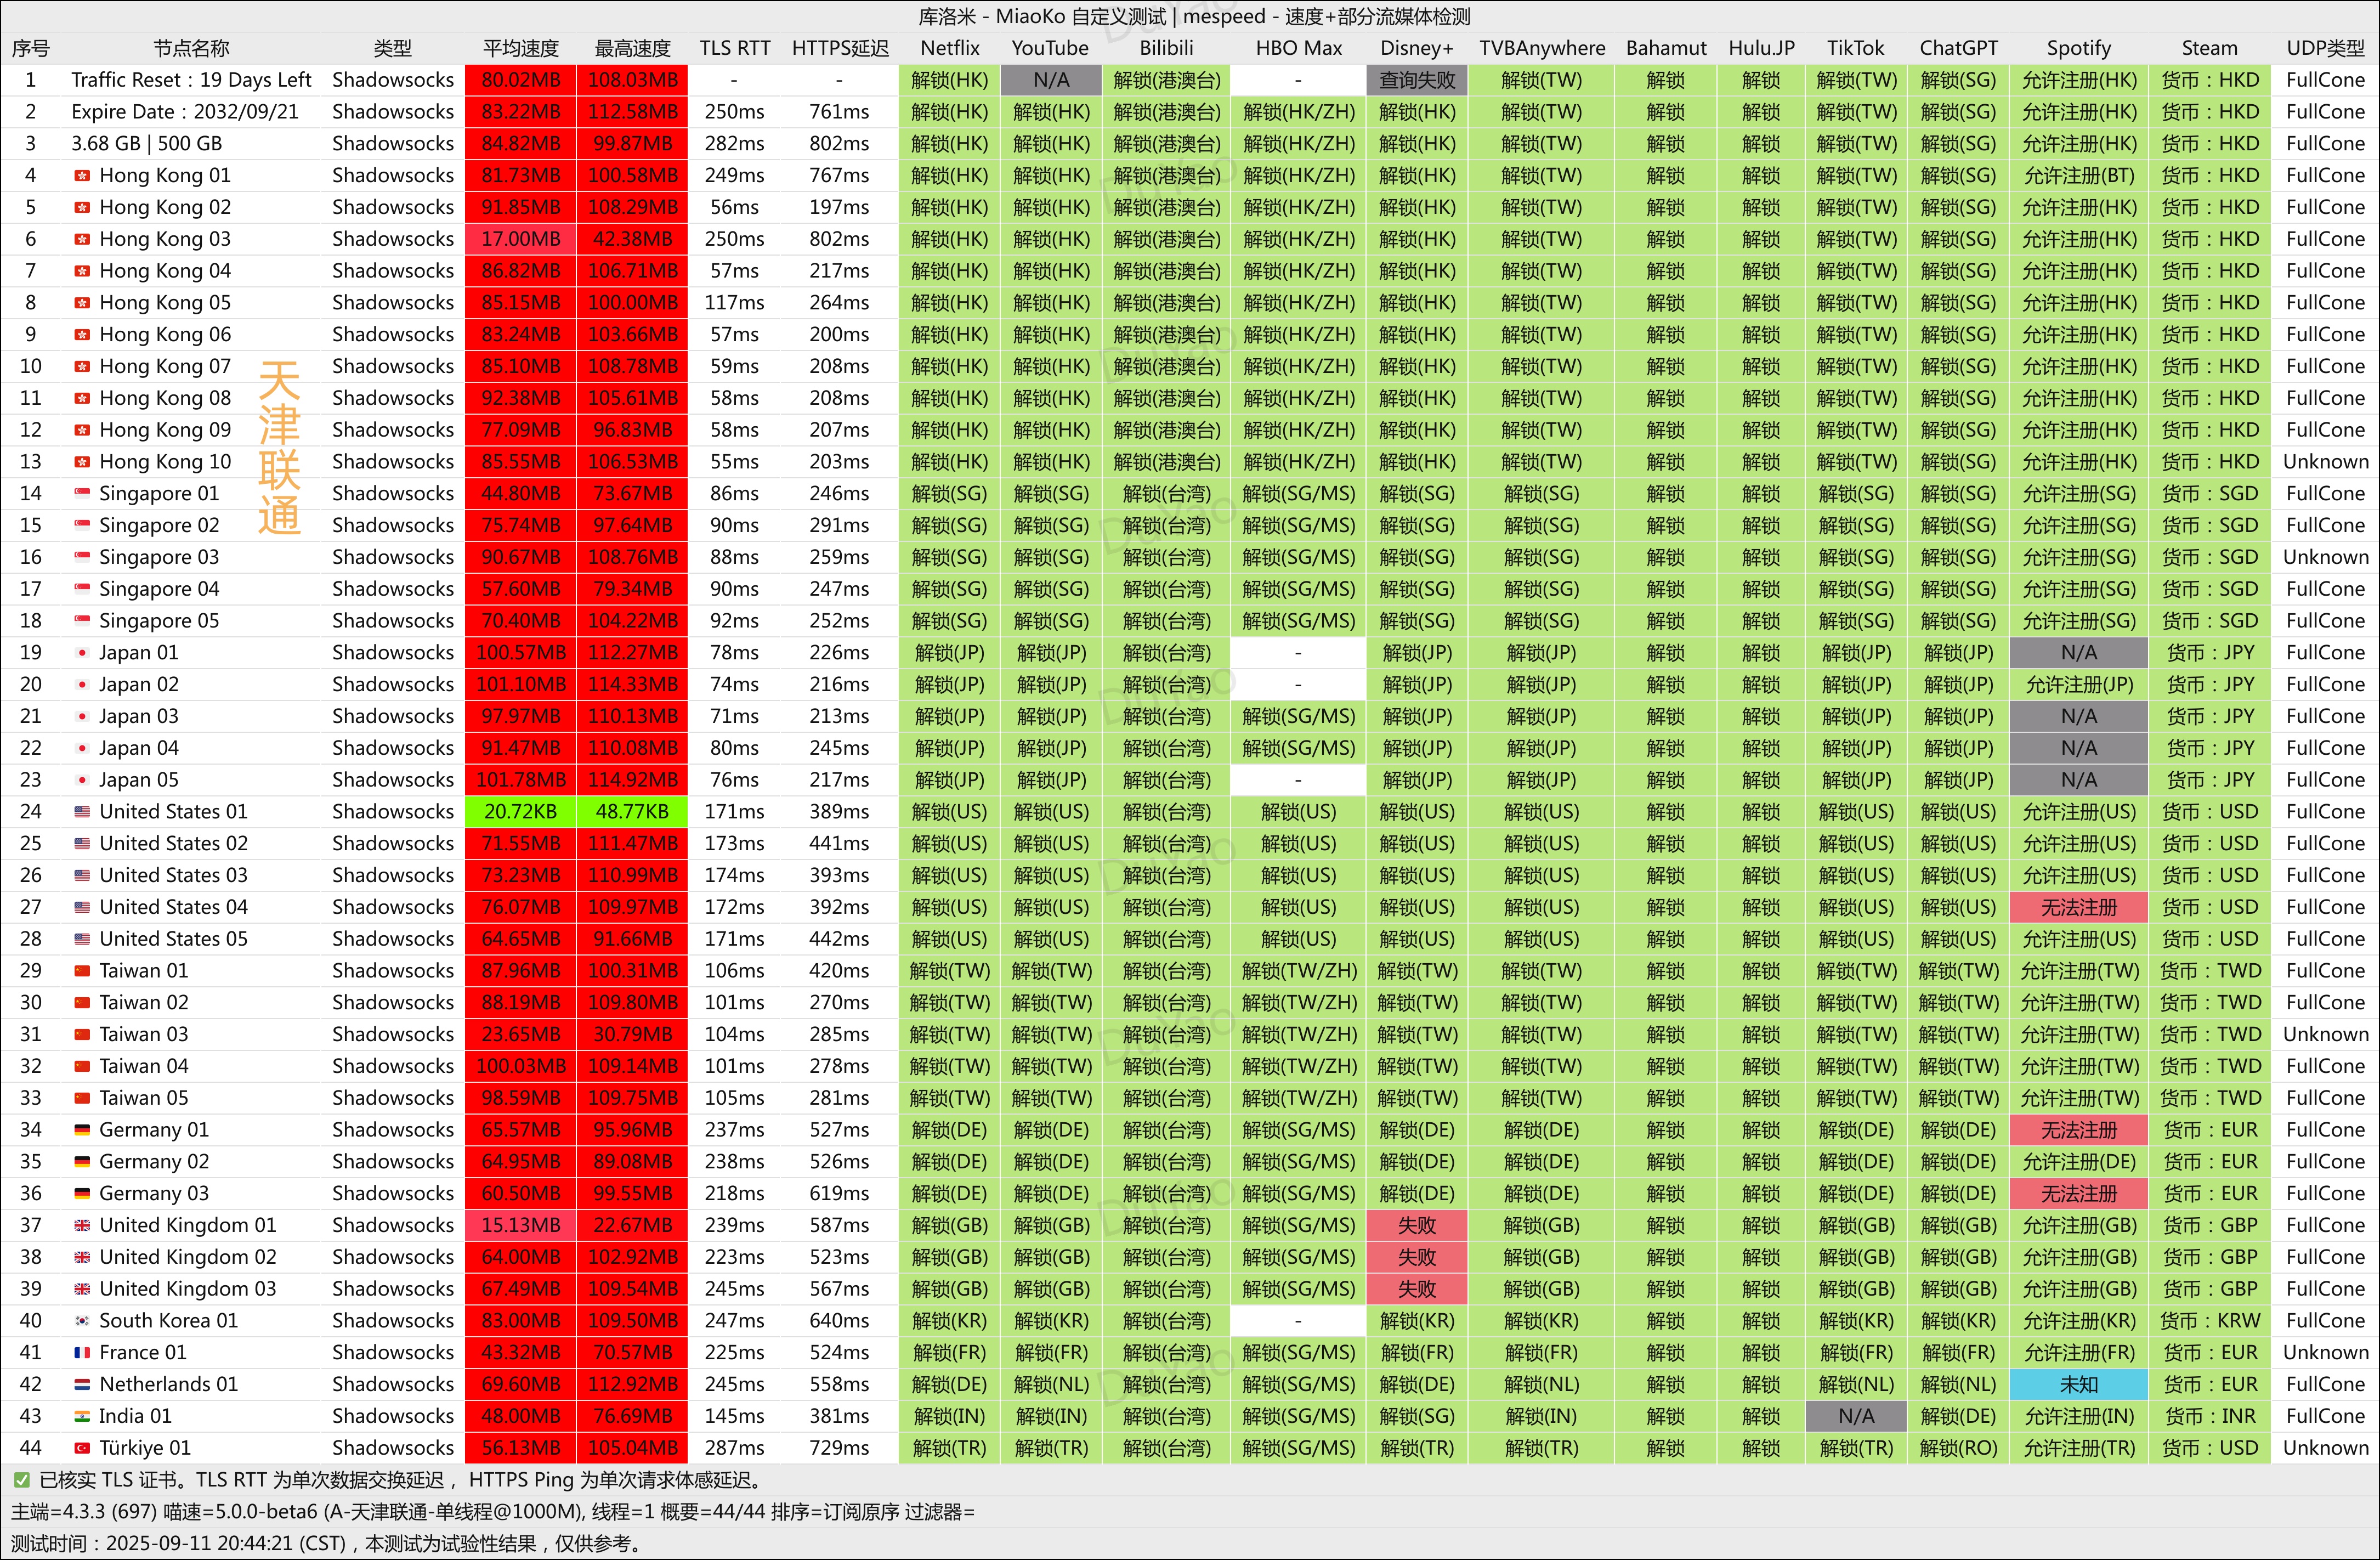The width and height of the screenshot is (2380, 1560).
Task: Click the 货币：KRW Steam cell
Action: (x=2209, y=1321)
